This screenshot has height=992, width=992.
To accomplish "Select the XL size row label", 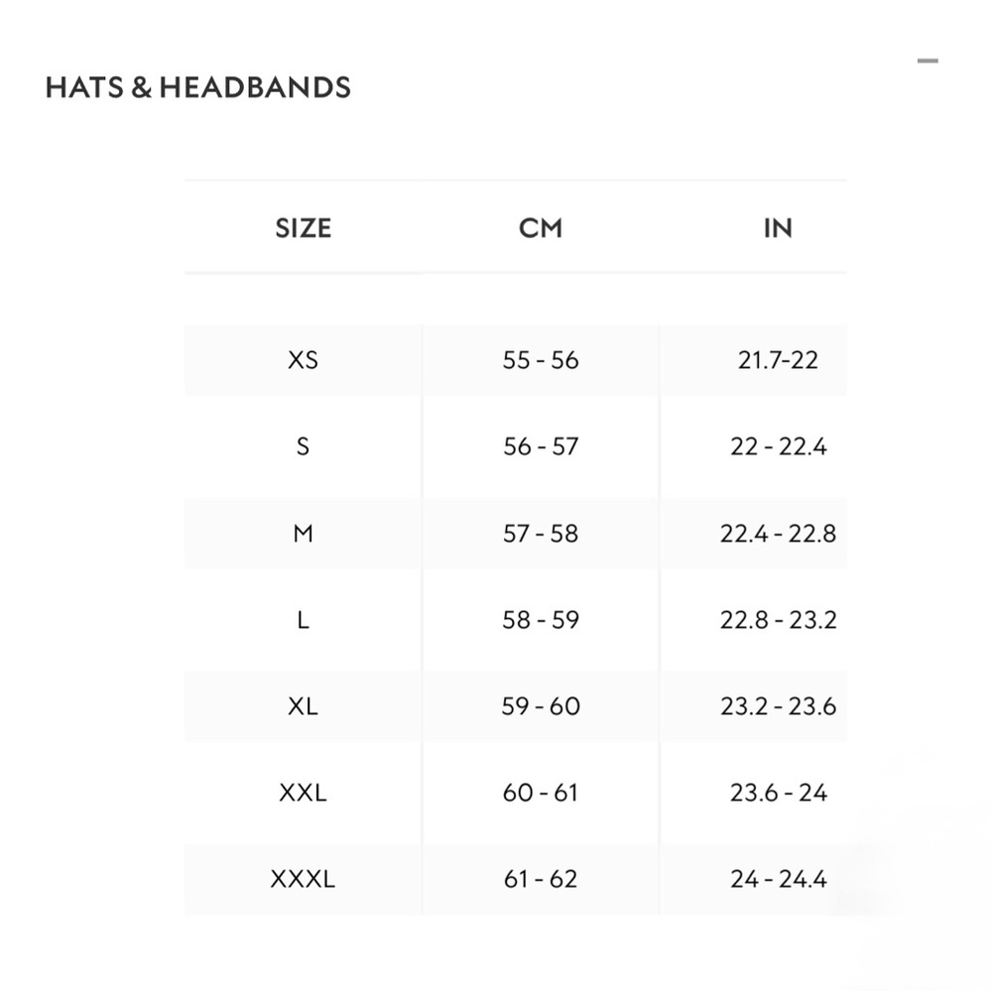I will tap(303, 706).
